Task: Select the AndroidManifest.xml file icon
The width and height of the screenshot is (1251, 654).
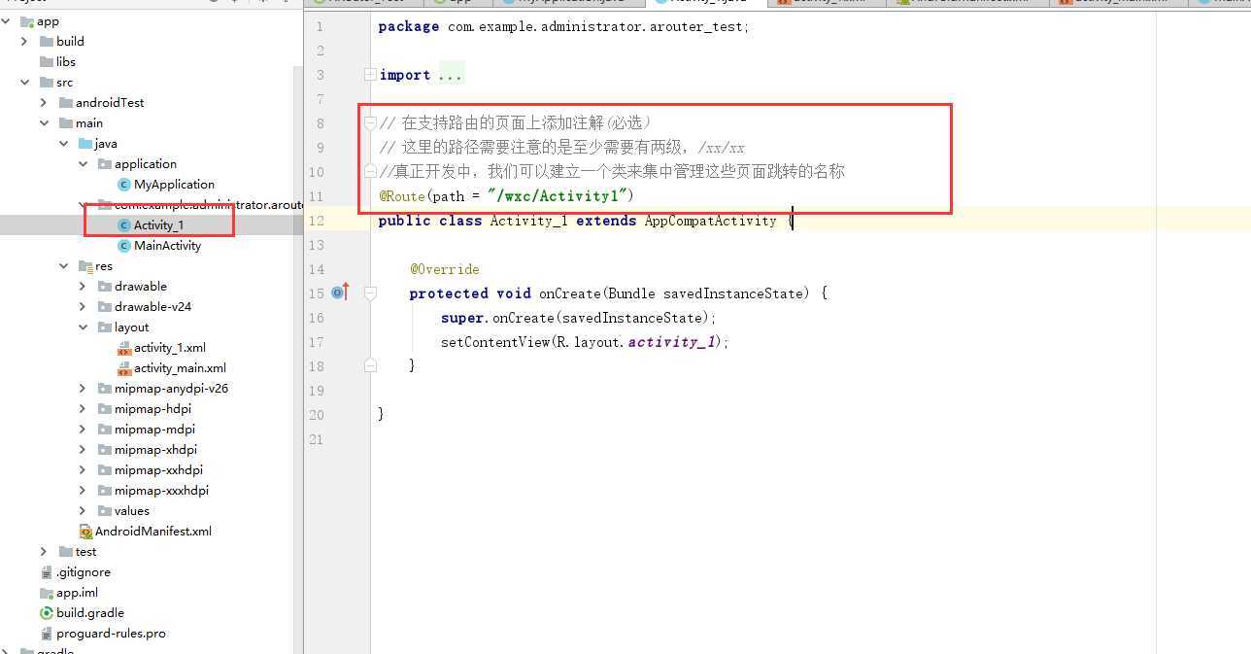Action: (x=85, y=532)
